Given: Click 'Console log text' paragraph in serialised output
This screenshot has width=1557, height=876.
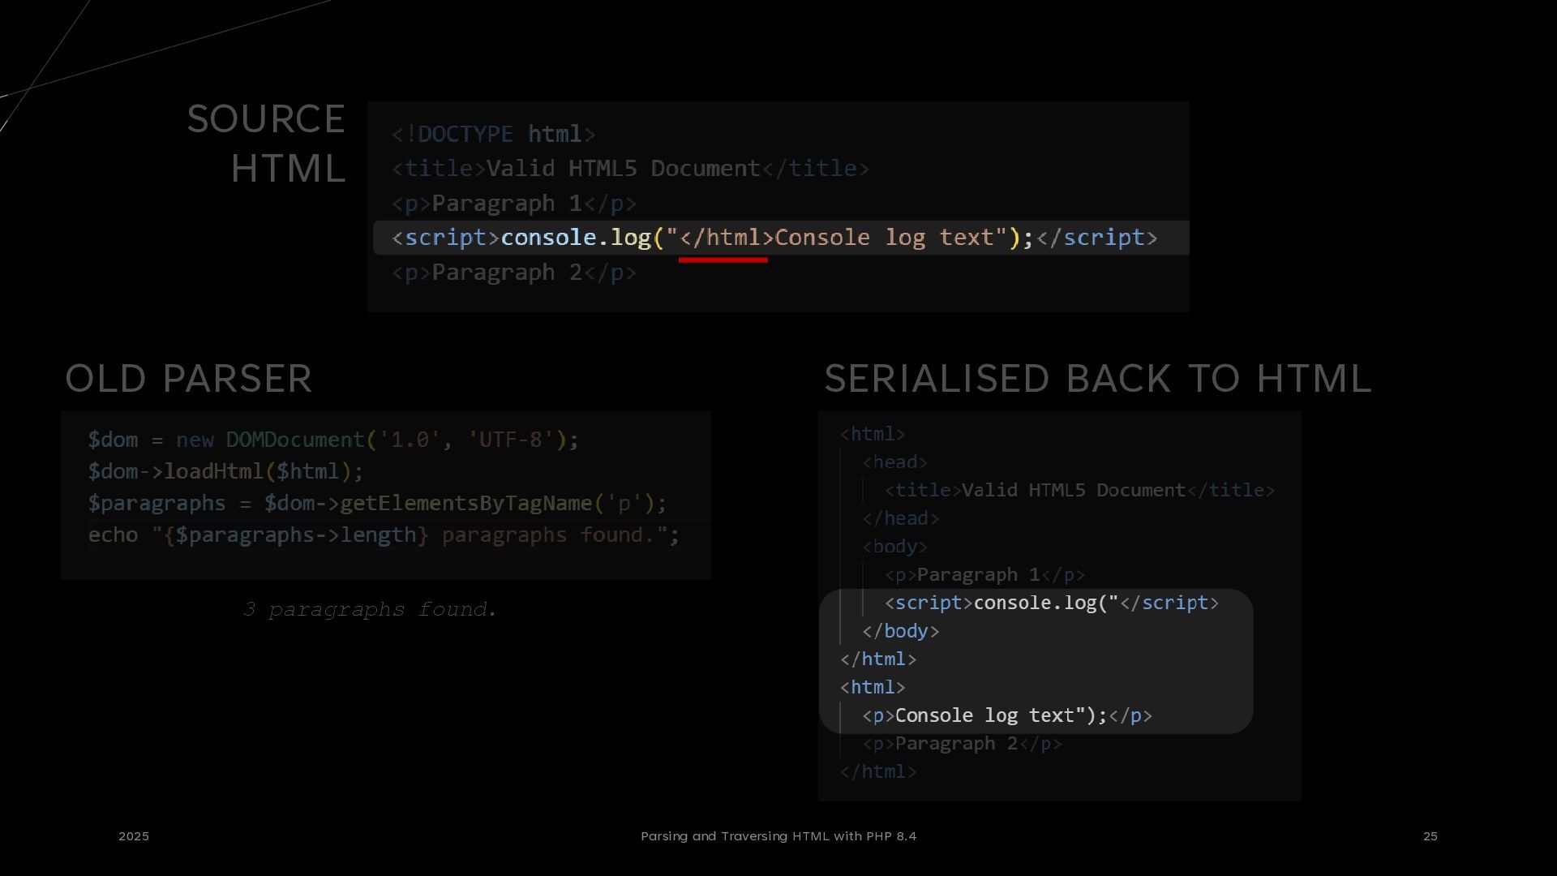Looking at the screenshot, I should click(1006, 715).
